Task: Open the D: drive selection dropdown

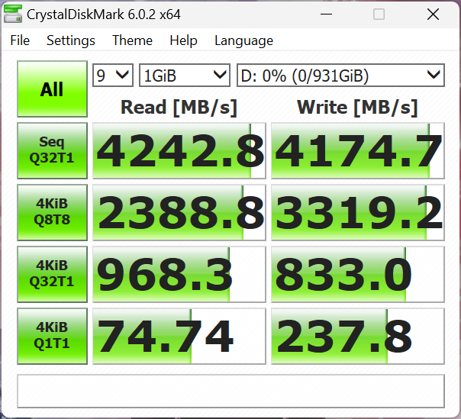Action: click(340, 75)
